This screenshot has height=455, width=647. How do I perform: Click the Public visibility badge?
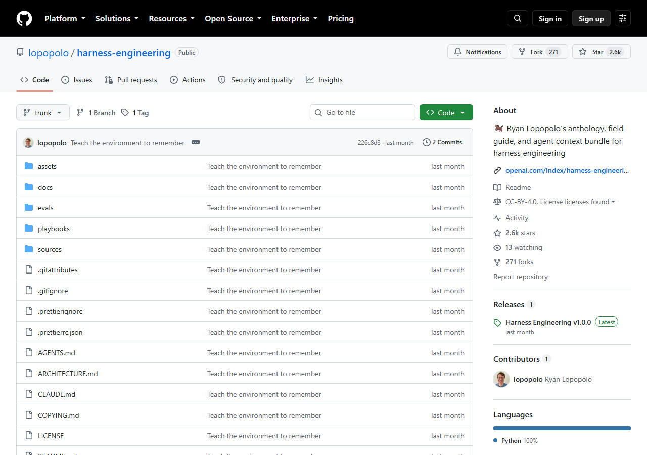click(187, 52)
